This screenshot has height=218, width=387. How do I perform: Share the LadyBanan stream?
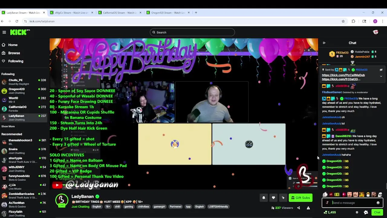(298, 208)
